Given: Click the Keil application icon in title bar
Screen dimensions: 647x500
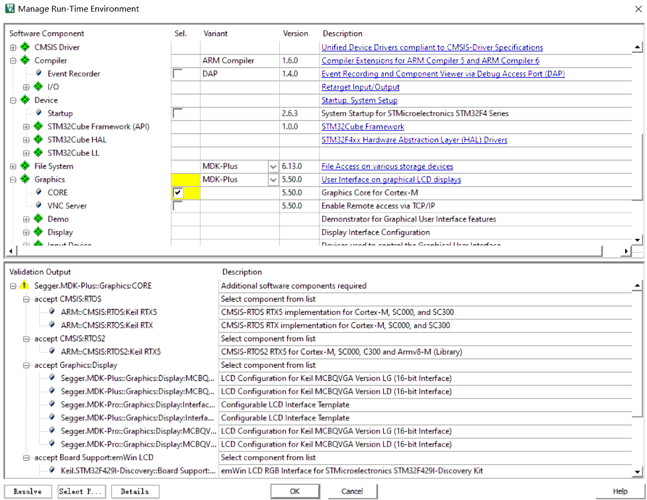Looking at the screenshot, I should click(9, 8).
